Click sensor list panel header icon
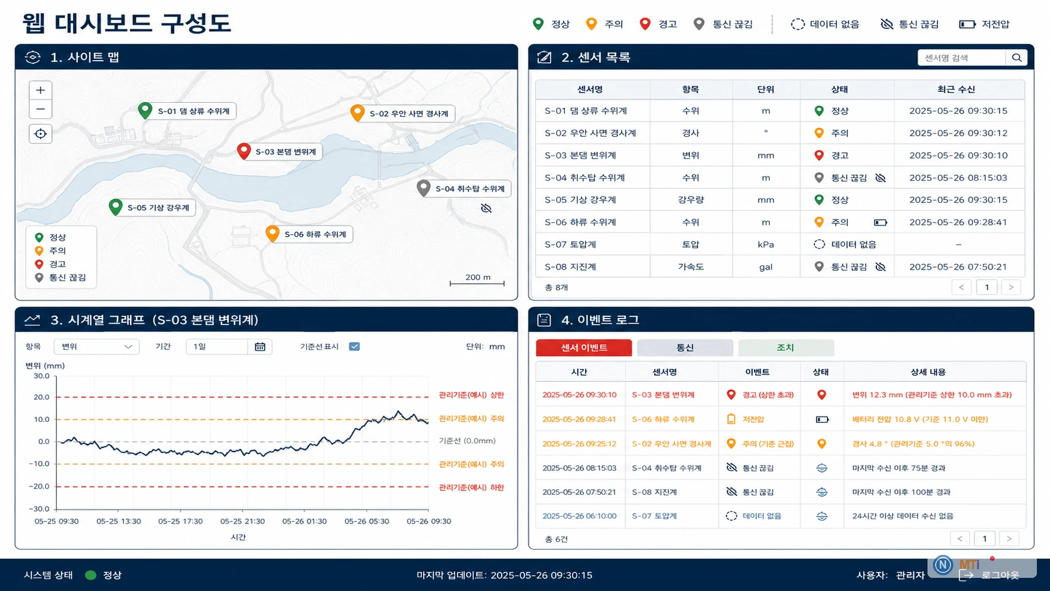The image size is (1050, 591). coord(544,57)
